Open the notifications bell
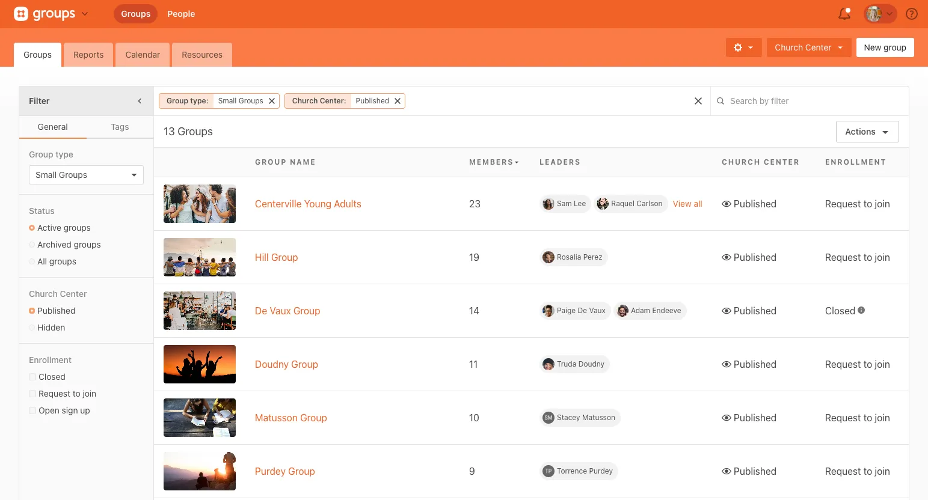Image resolution: width=928 pixels, height=500 pixels. point(844,14)
